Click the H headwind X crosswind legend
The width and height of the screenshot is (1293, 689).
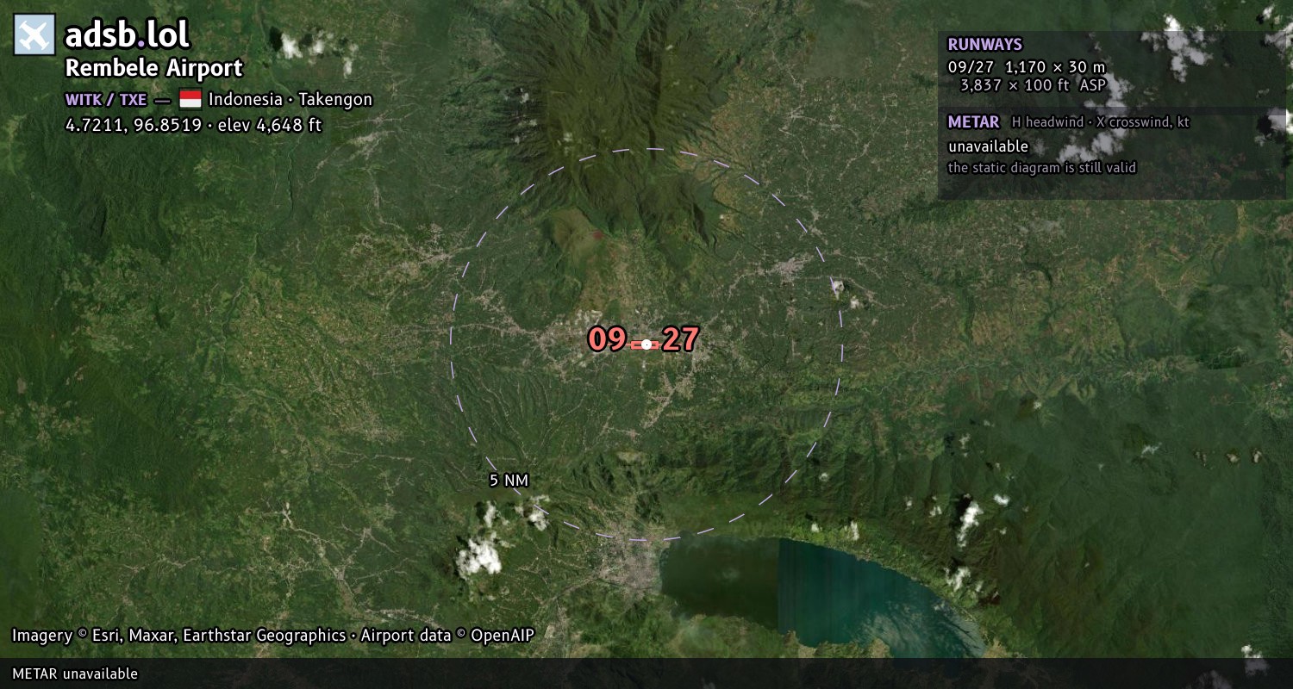click(1101, 122)
